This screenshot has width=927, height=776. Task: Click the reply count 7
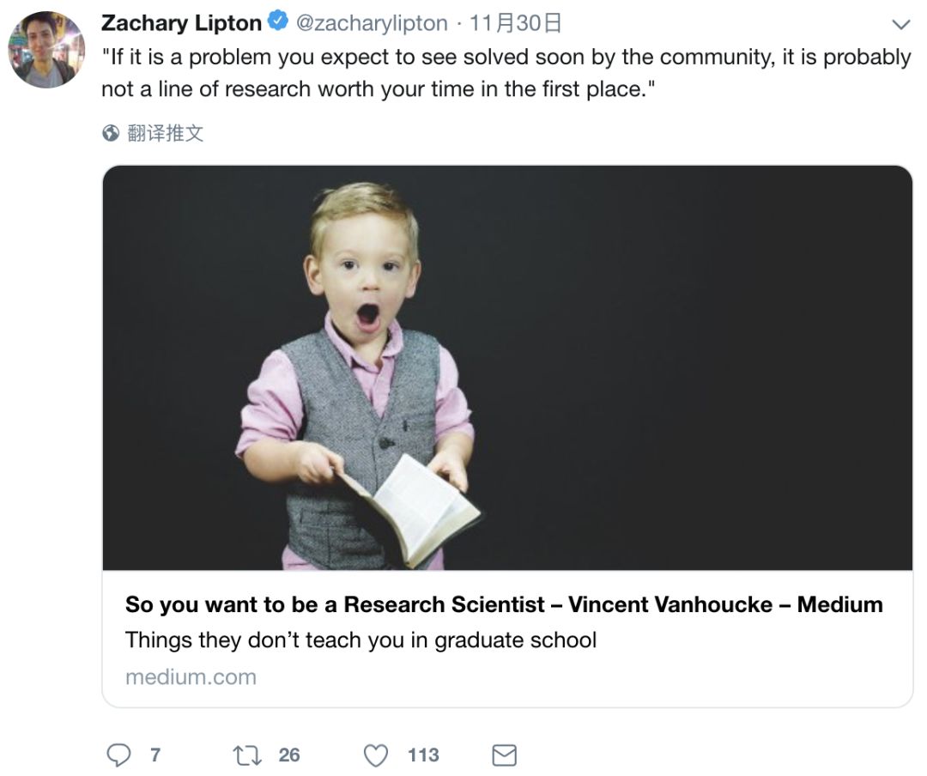155,755
